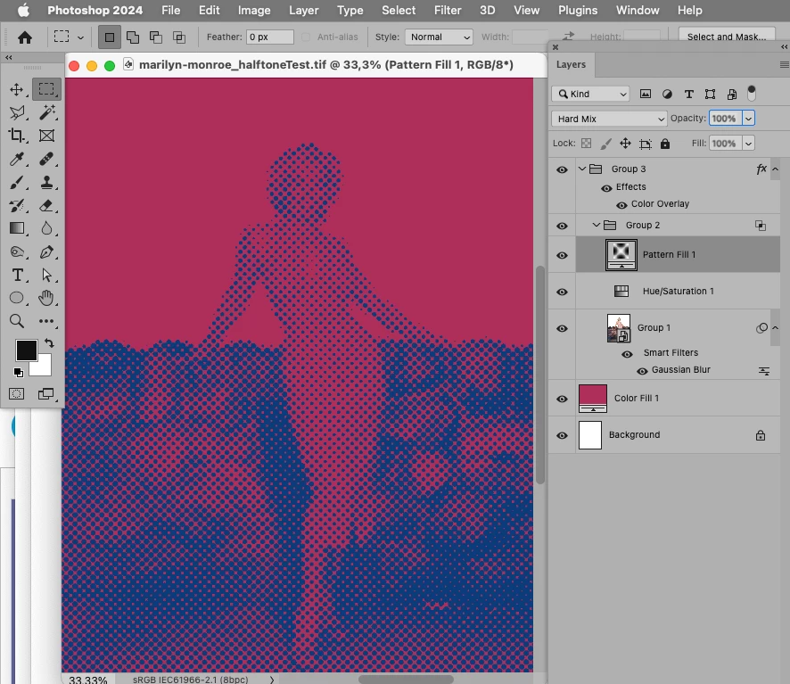The image size is (790, 684).
Task: Select the Eraser tool
Action: coord(47,206)
